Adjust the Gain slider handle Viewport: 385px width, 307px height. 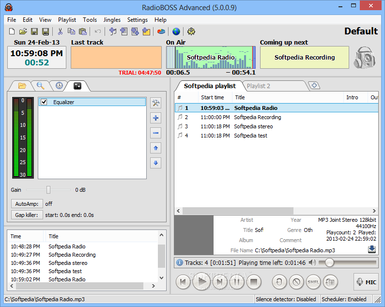pyautogui.click(x=48, y=190)
